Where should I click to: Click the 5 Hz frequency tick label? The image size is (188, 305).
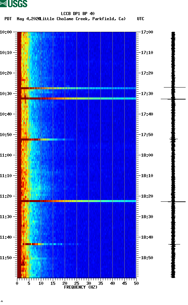29,283
